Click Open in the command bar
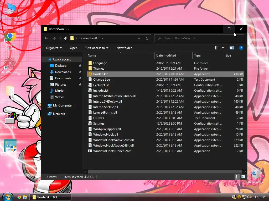The height and width of the screenshot is (201, 269). click(74, 48)
